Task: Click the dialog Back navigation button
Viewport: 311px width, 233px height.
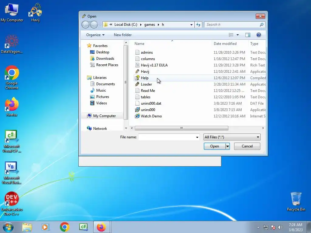Action: click(85, 25)
